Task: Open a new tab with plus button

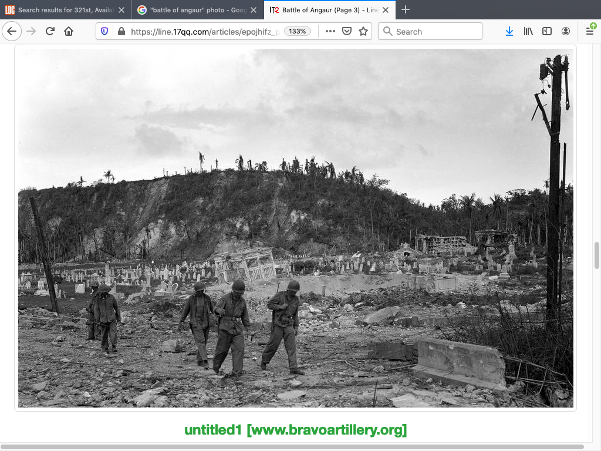Action: [406, 10]
